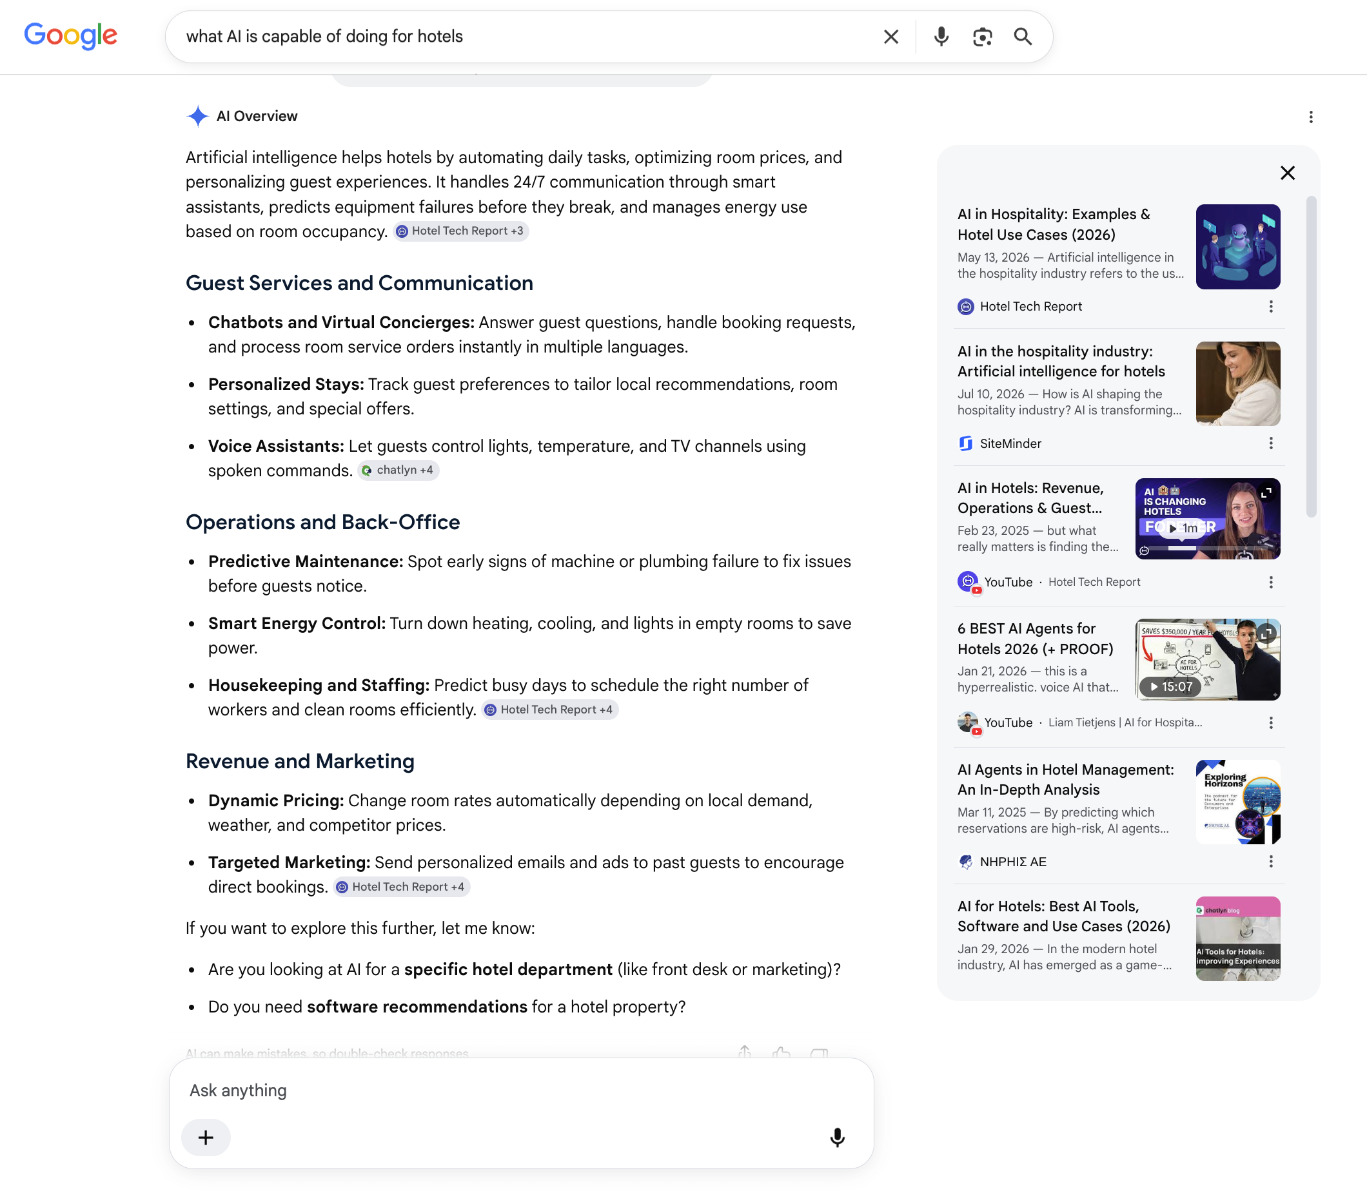Open 'AI for Hotels: Best AI Tools' chatlyn article
Screen dimensions: 1367x1191
coord(1064,916)
